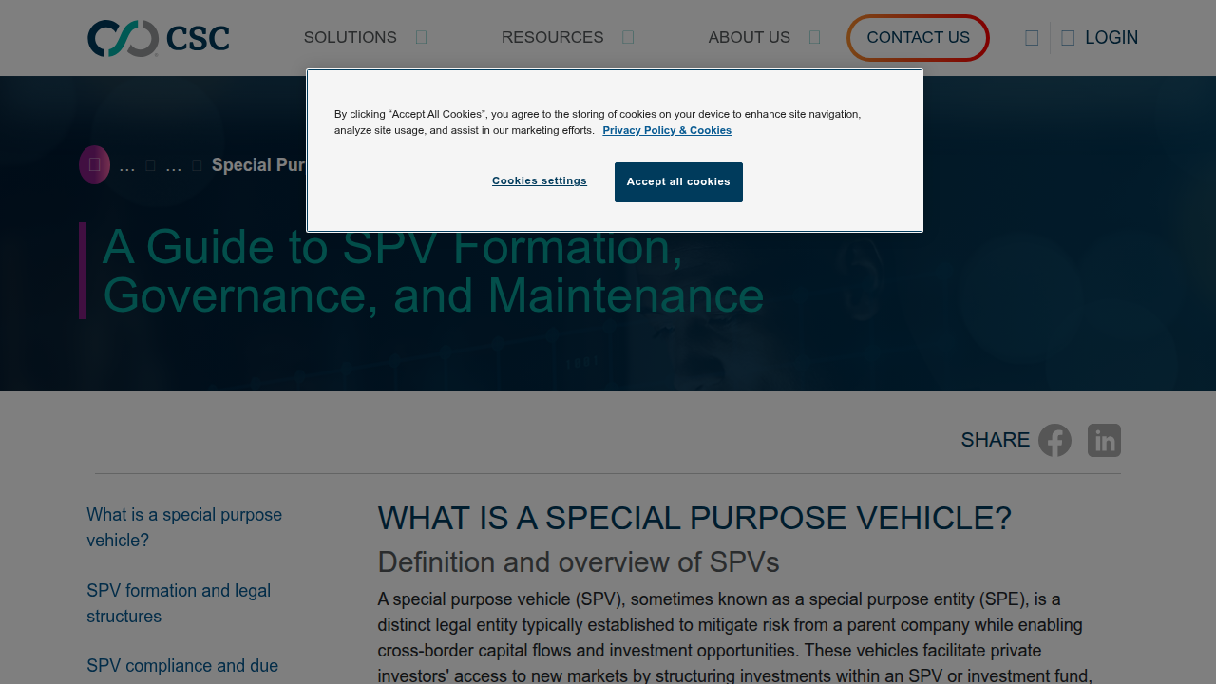
Task: Click the 'Special Pur…' breadcrumb text
Action: tap(258, 165)
